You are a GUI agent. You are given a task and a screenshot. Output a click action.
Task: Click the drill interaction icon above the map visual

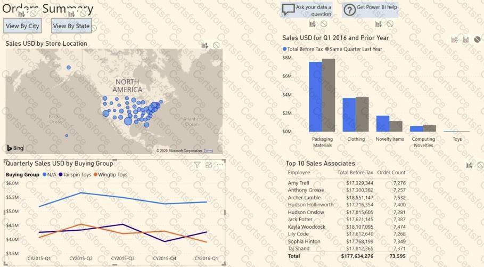click(x=204, y=46)
